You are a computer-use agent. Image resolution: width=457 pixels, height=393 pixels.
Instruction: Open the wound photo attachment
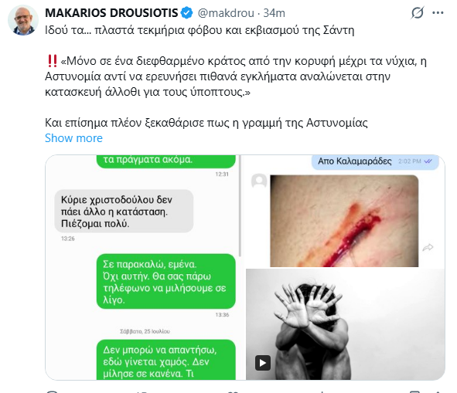click(344, 221)
